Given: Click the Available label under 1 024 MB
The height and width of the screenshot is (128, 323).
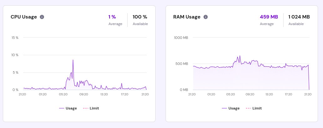Looking at the screenshot, I should click(296, 24).
